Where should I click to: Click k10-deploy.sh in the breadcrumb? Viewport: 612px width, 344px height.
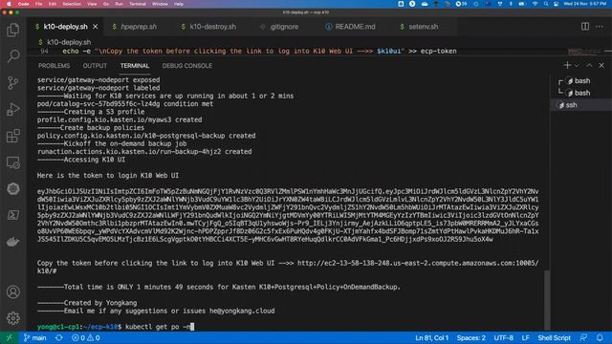[x=69, y=42]
